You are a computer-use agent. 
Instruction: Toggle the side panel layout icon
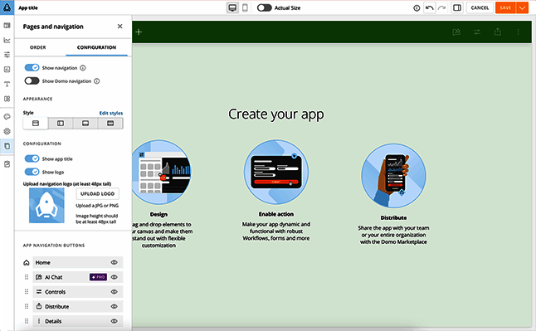[456, 7]
